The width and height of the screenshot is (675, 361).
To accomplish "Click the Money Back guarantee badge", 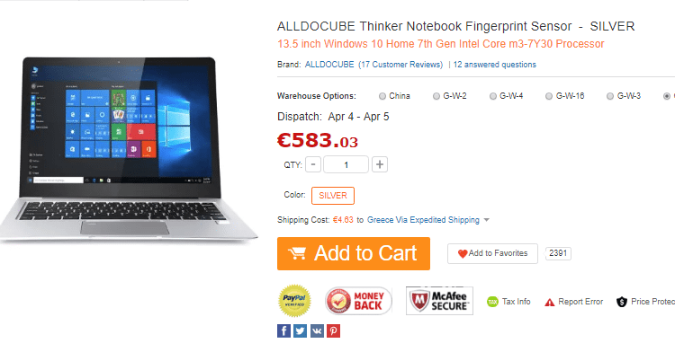I will (358, 301).
